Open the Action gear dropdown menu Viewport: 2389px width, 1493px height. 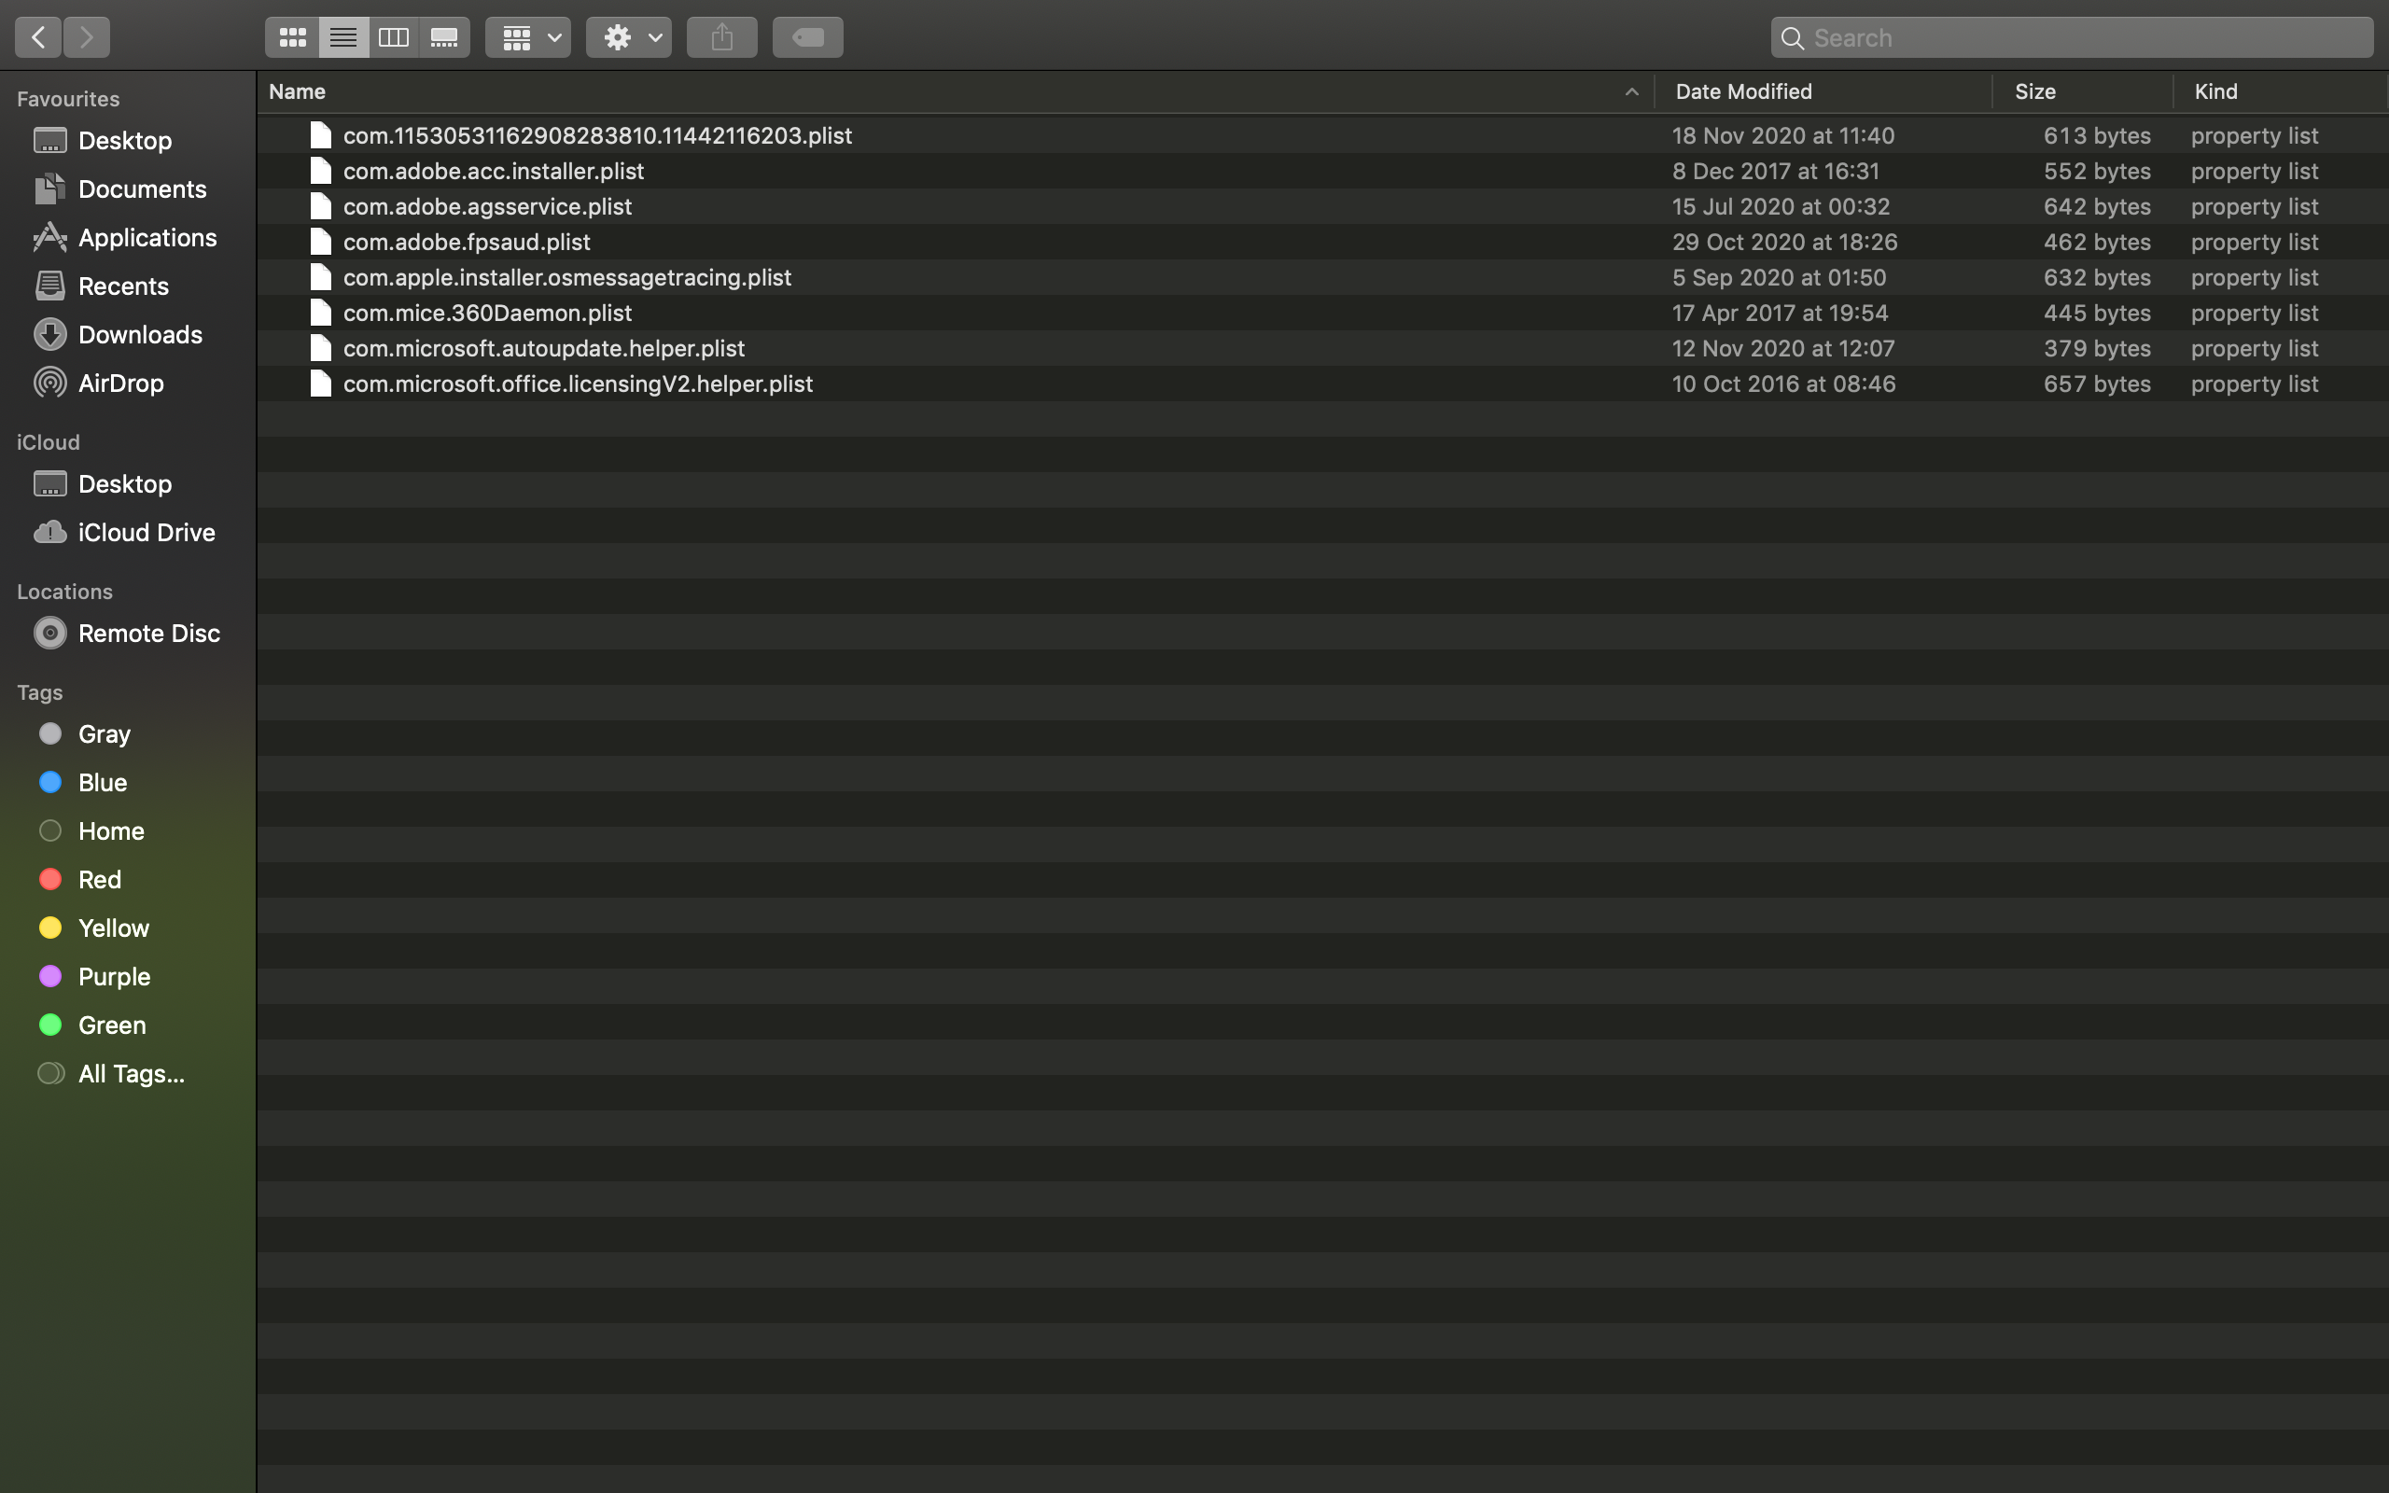point(629,37)
